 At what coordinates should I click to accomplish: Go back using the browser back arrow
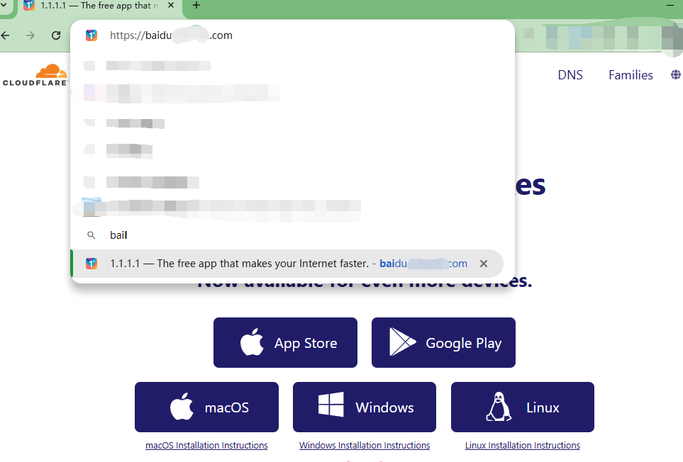click(x=6, y=35)
